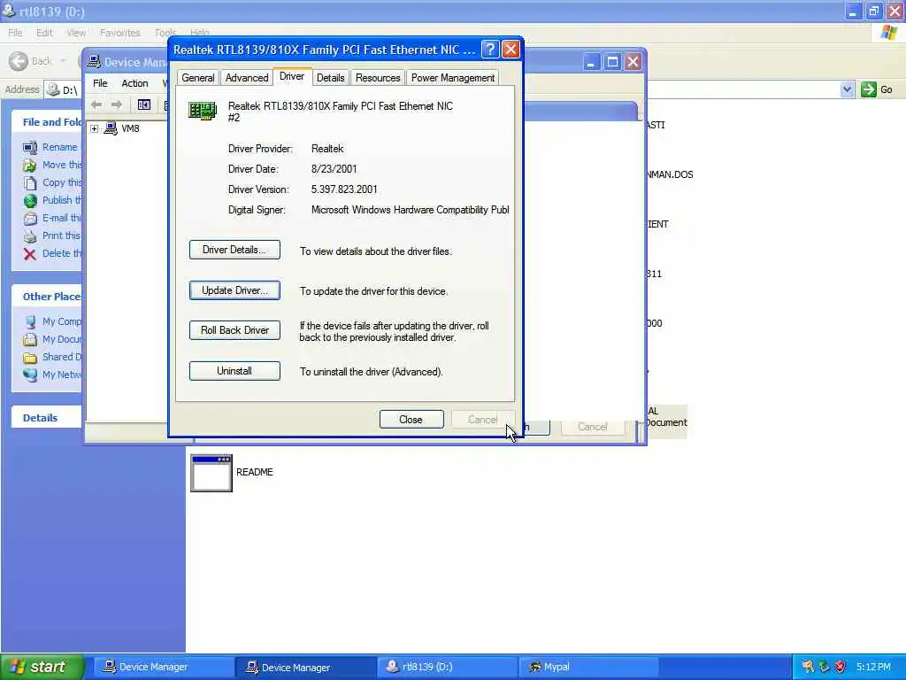Click Delete this file link
The height and width of the screenshot is (680, 906).
coord(63,253)
